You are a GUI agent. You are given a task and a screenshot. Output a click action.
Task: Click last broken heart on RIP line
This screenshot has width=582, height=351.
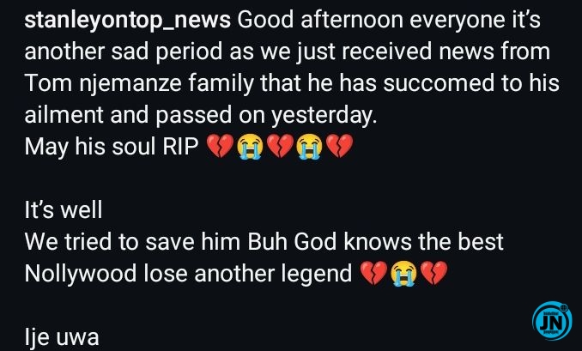click(x=340, y=146)
